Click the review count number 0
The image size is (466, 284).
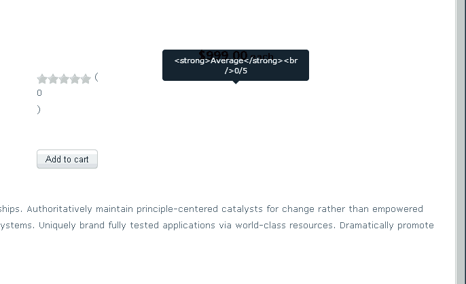point(39,93)
